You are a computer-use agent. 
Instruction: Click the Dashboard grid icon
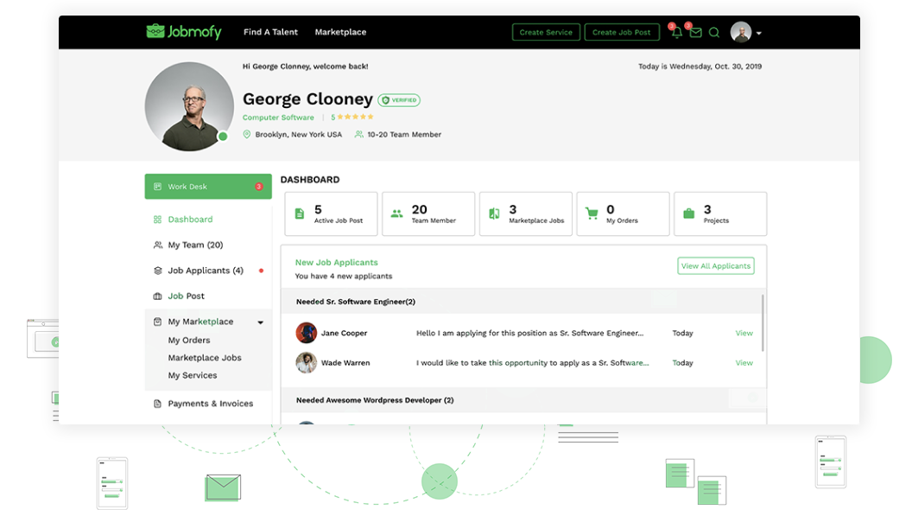tap(158, 220)
